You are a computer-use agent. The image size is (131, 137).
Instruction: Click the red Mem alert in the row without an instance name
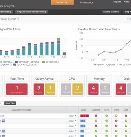[116, 126]
